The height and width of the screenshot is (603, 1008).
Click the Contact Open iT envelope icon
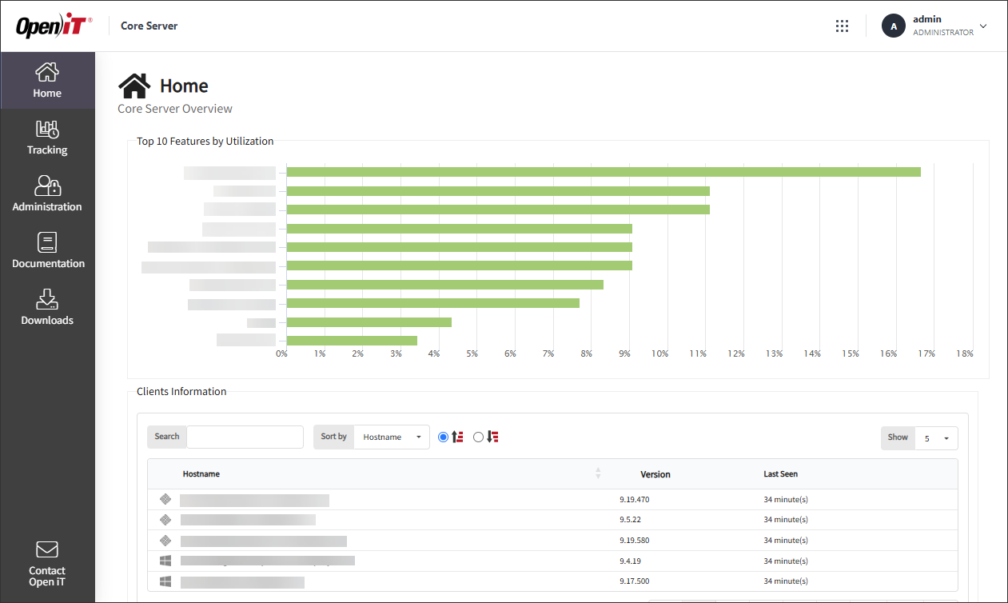47,549
